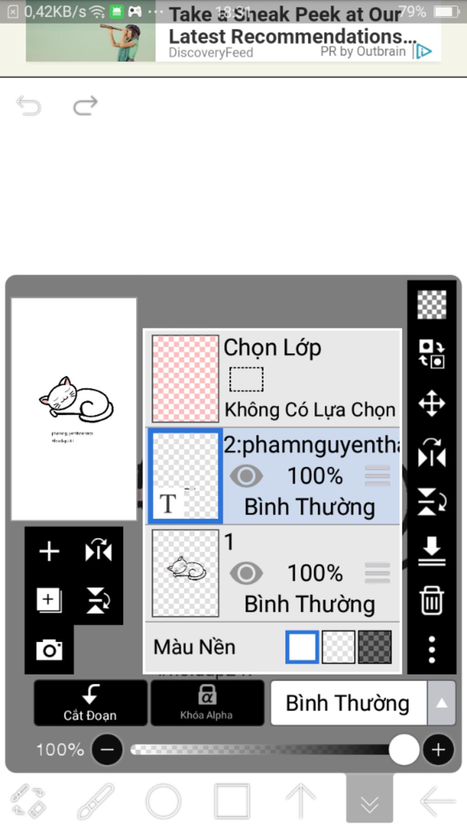Hide layer 2 phamnguyentha with eye icon
This screenshot has width=467, height=830.
click(x=246, y=476)
